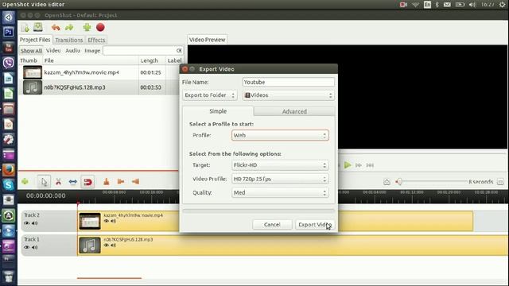Click the green plus Add Track icon in top toolbar
The height and width of the screenshot is (286, 509).
click(x=87, y=27)
